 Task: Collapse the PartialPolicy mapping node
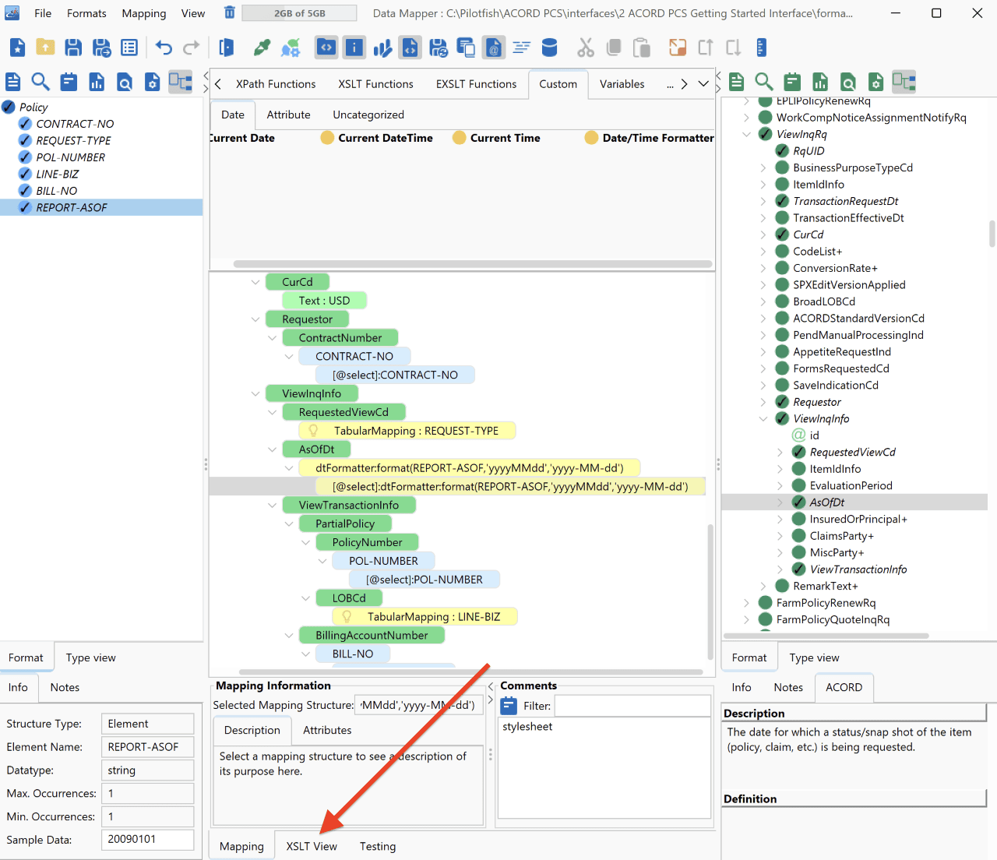pyautogui.click(x=289, y=524)
